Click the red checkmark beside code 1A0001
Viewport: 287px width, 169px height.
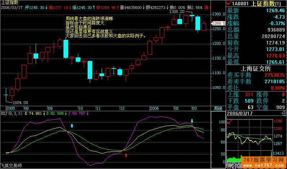pyautogui.click(x=230, y=3)
